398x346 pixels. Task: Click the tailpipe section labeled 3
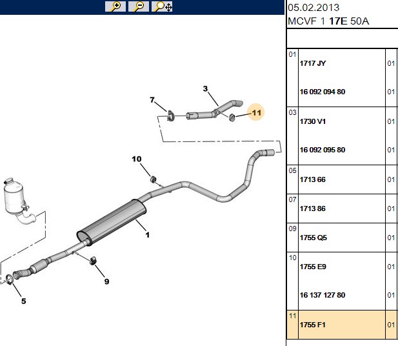(215, 110)
